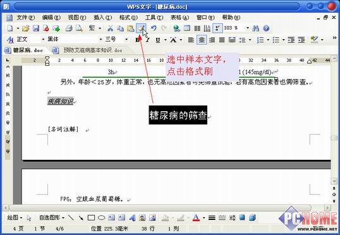Expand the line spacing dropdown arrow
The height and width of the screenshot is (235, 340).
(x=250, y=40)
